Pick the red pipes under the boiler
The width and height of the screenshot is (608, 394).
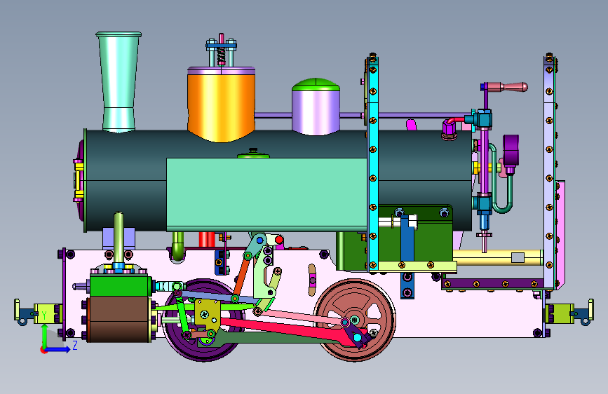pyautogui.click(x=207, y=239)
